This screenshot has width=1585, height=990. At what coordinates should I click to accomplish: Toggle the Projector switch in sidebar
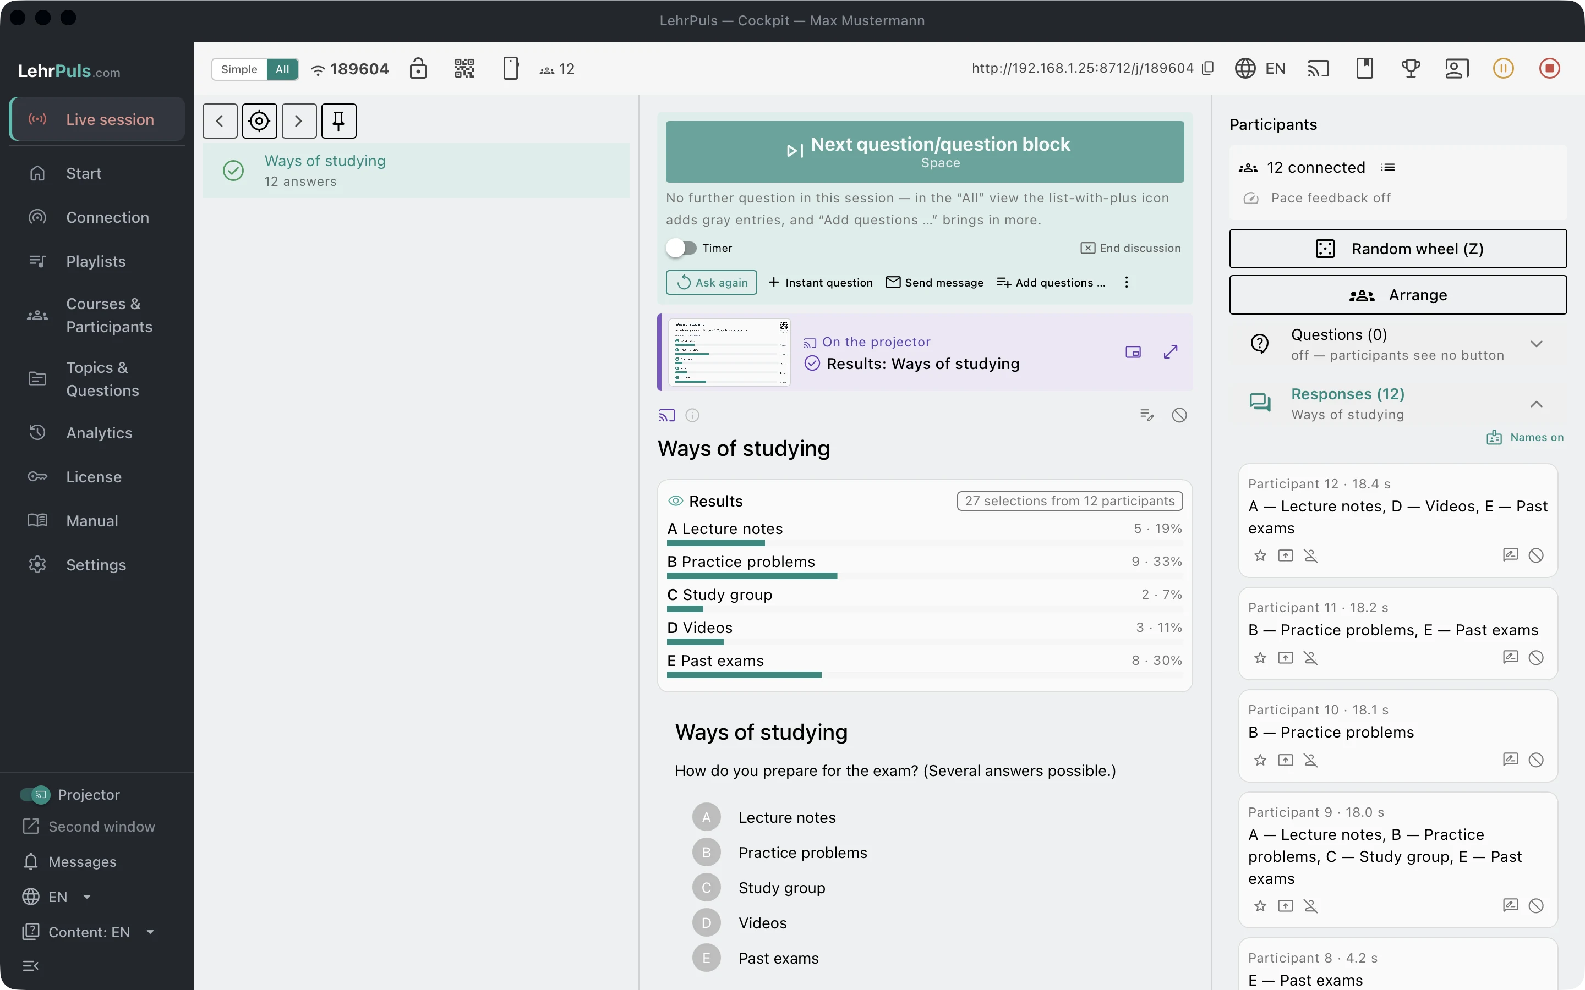pos(35,794)
